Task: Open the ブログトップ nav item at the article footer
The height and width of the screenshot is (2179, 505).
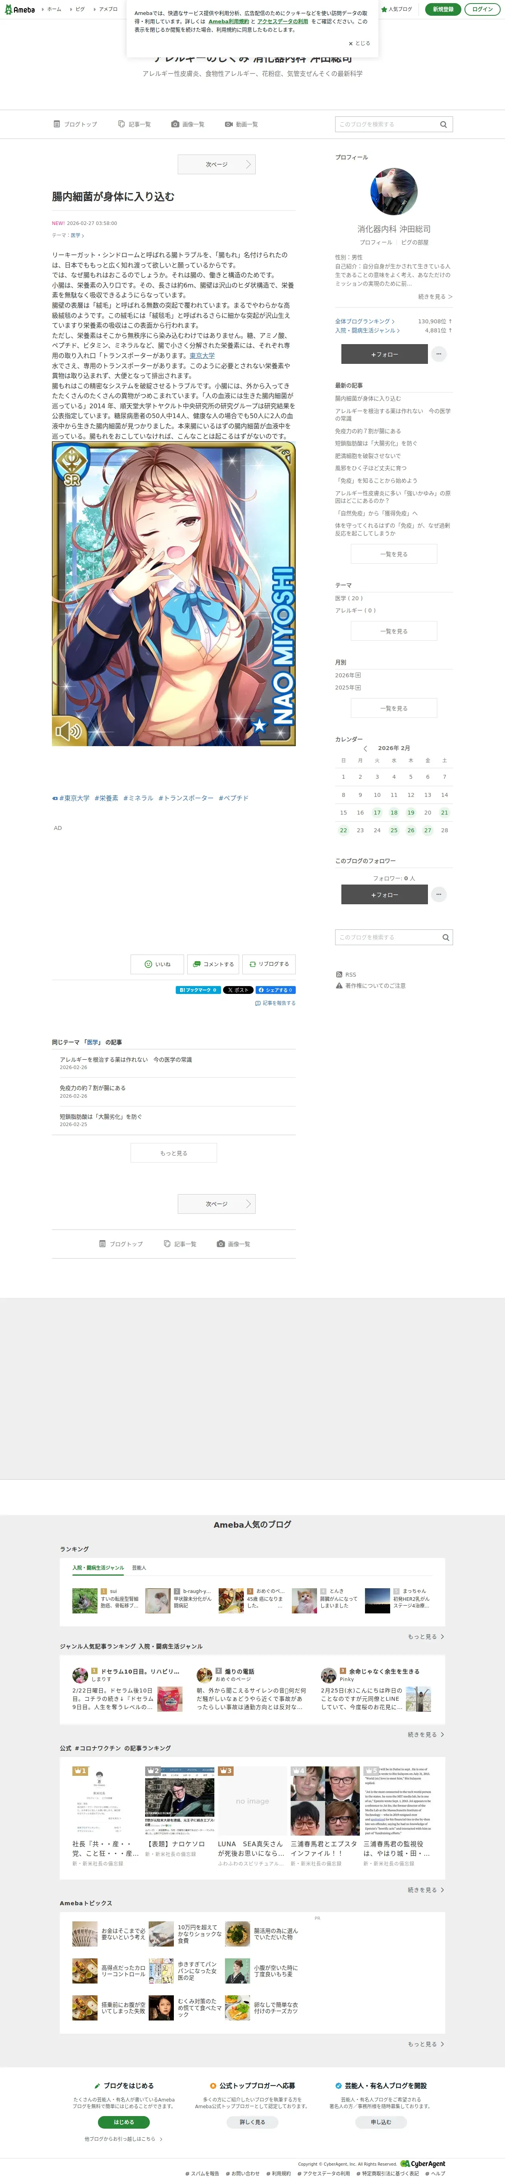Action: pos(121,1244)
